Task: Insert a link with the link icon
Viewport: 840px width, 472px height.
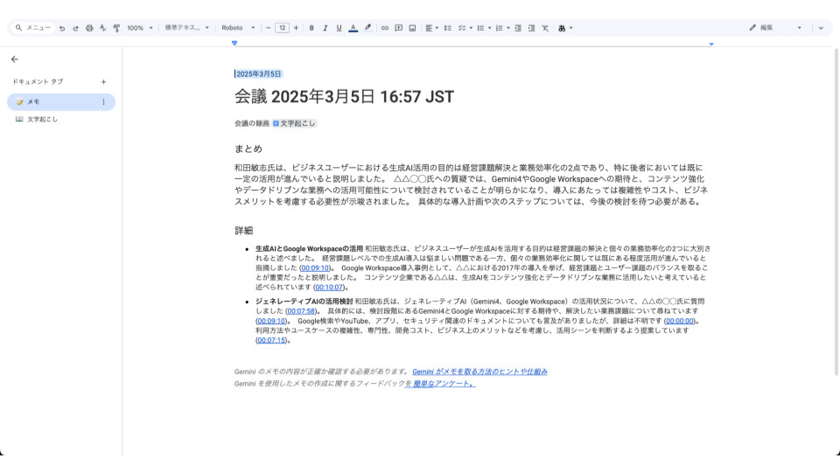Action: pos(384,28)
